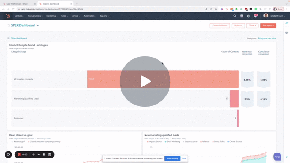Open the settings gear icon

tap(248, 16)
